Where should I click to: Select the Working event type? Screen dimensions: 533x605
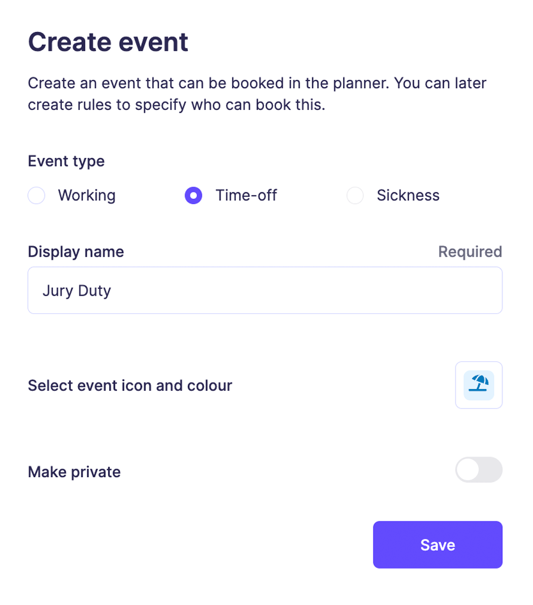36,195
